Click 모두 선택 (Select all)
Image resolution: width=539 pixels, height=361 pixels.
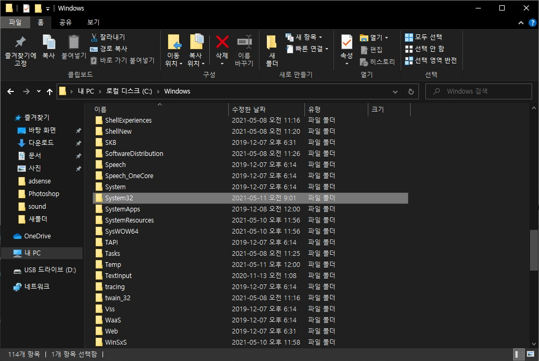tap(423, 37)
